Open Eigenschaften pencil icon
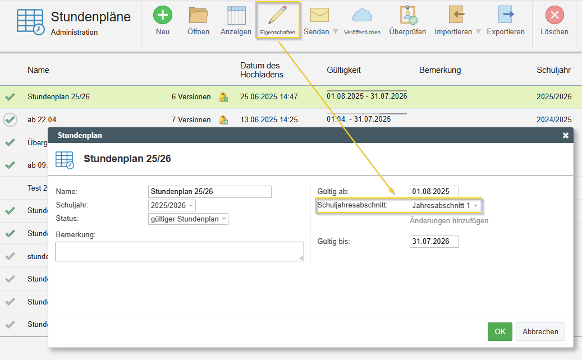Screen dimensions: 582x360 pyautogui.click(x=278, y=15)
